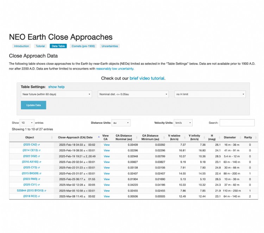
Task: Open the (2018 RC2) object link
Action: (x=30, y=196)
